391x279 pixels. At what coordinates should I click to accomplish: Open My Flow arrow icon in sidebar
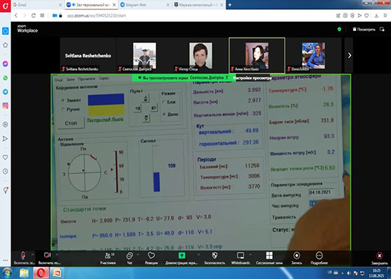(x=6, y=139)
